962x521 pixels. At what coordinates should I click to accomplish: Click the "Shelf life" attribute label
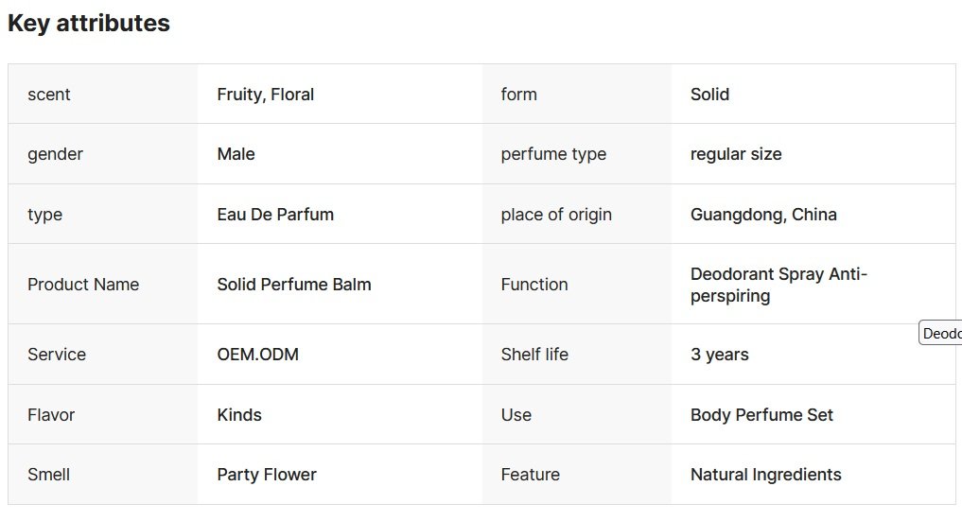point(534,355)
